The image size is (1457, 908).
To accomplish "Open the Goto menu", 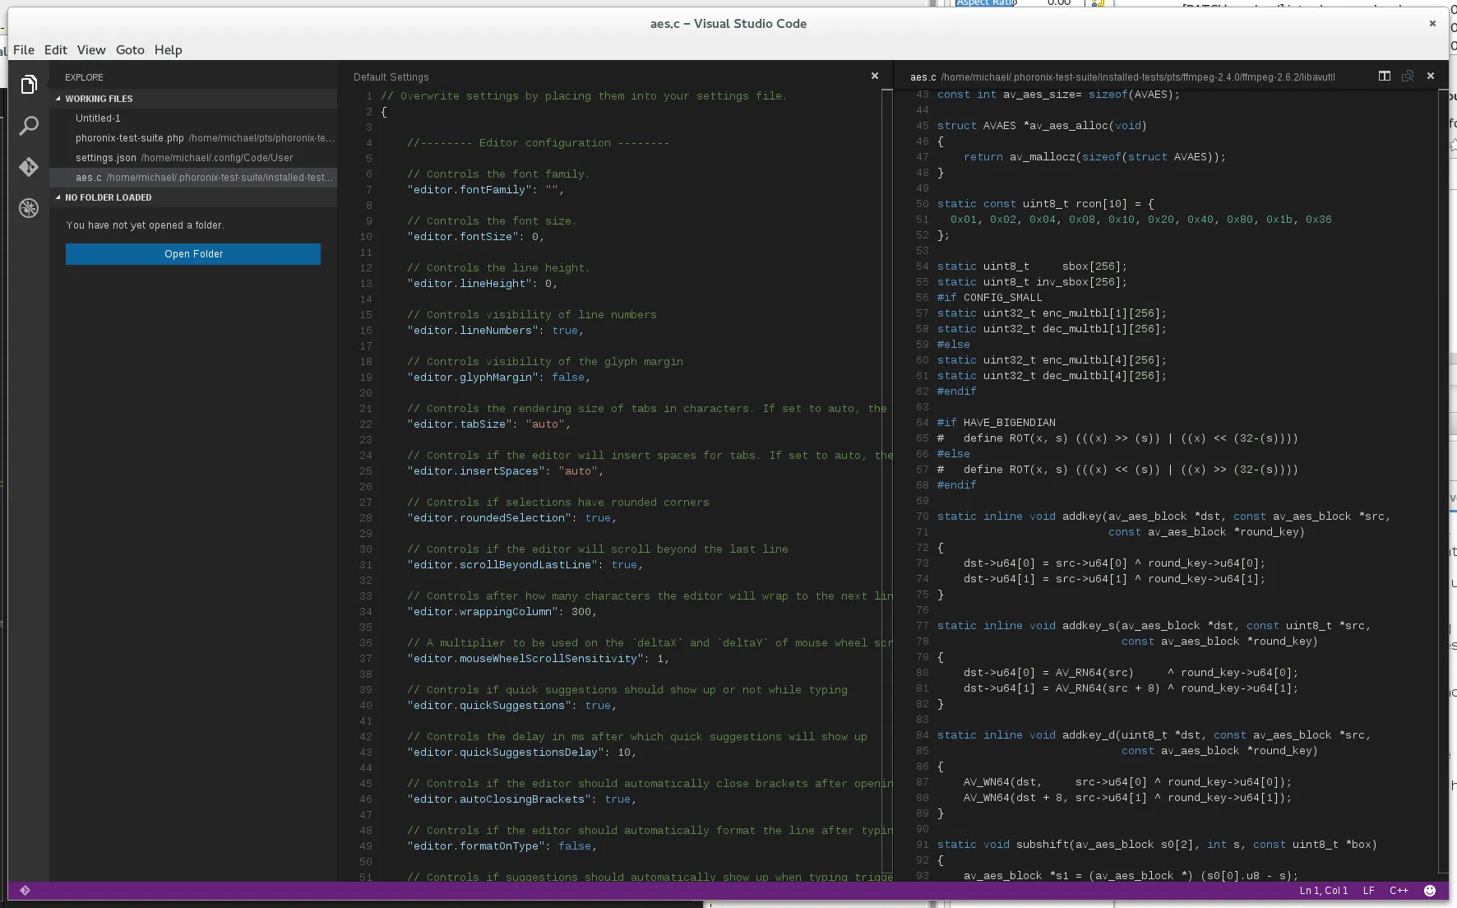I will 130,49.
